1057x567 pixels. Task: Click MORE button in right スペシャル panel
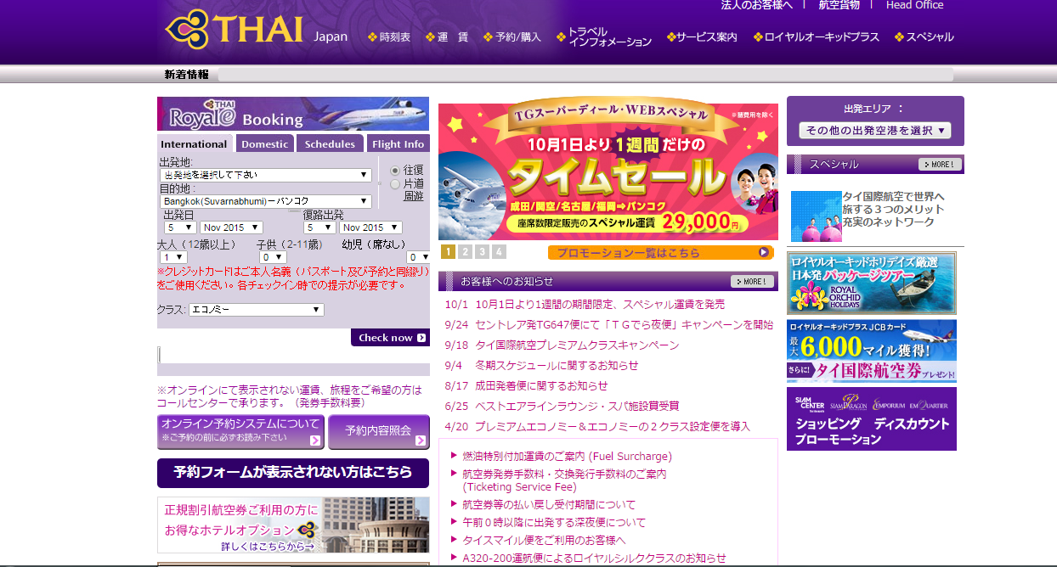tap(940, 164)
